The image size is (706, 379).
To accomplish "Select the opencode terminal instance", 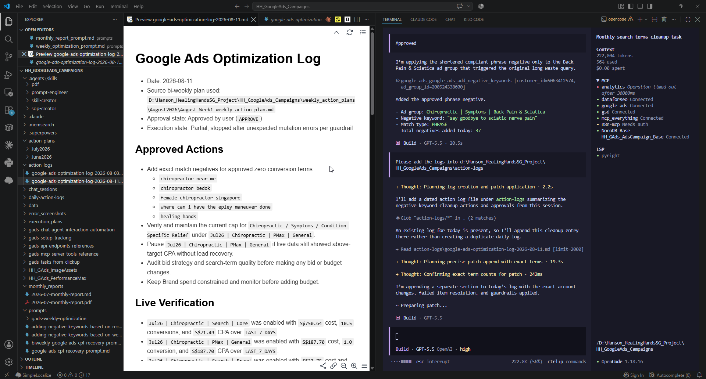I will click(x=617, y=19).
